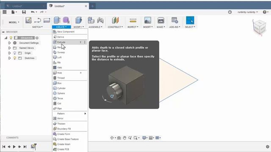Choose Sweep from Create menu

pos(70,52)
